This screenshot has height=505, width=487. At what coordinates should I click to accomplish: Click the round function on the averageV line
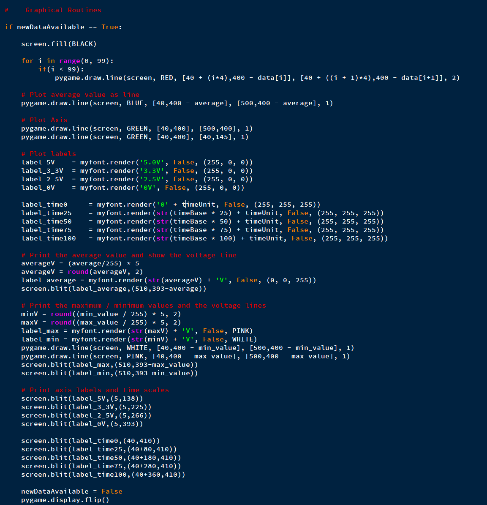coord(78,272)
